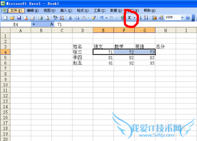Open the 帮助(H) menu
The image size is (197, 141).
149,11
